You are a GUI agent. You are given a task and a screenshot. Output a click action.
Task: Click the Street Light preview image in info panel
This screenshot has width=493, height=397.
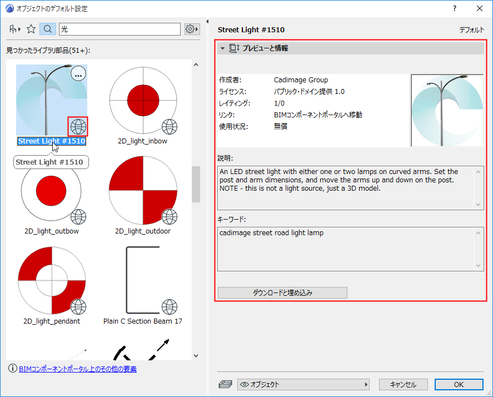447,111
